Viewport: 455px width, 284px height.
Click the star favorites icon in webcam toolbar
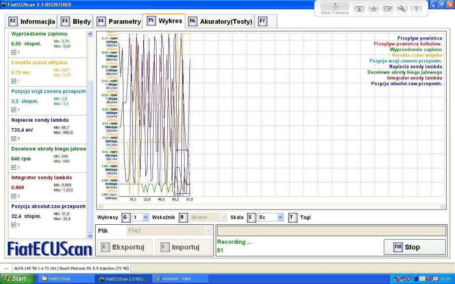[374, 9]
